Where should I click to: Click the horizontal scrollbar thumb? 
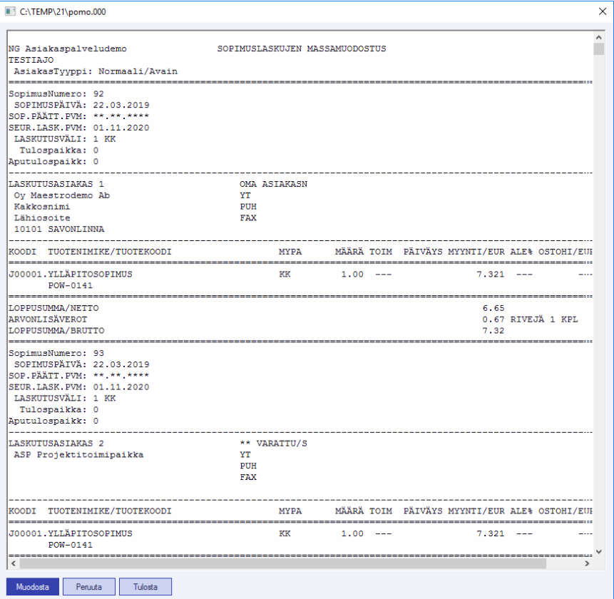pos(282,563)
